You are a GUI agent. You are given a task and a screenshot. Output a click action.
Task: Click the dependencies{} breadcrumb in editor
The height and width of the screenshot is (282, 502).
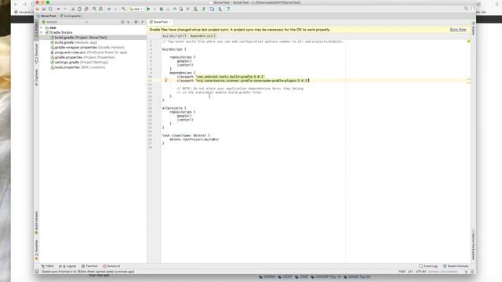pyautogui.click(x=203, y=36)
